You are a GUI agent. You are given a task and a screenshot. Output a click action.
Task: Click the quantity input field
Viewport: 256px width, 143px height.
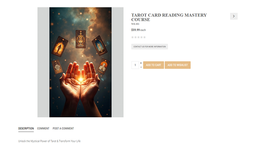coord(135,65)
